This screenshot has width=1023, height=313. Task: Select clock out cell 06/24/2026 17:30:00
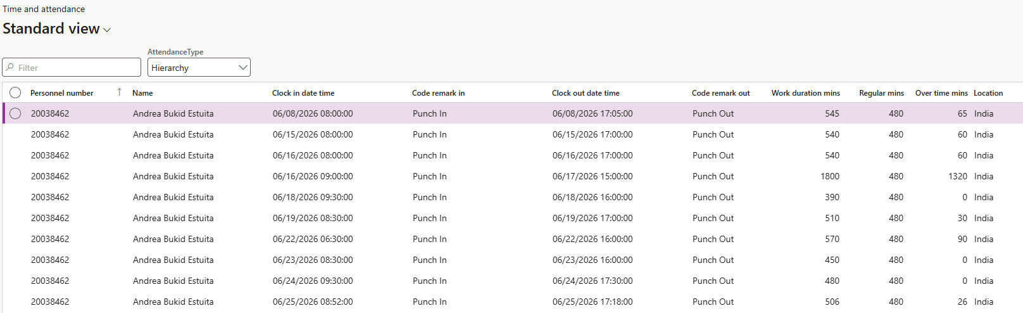(x=593, y=281)
